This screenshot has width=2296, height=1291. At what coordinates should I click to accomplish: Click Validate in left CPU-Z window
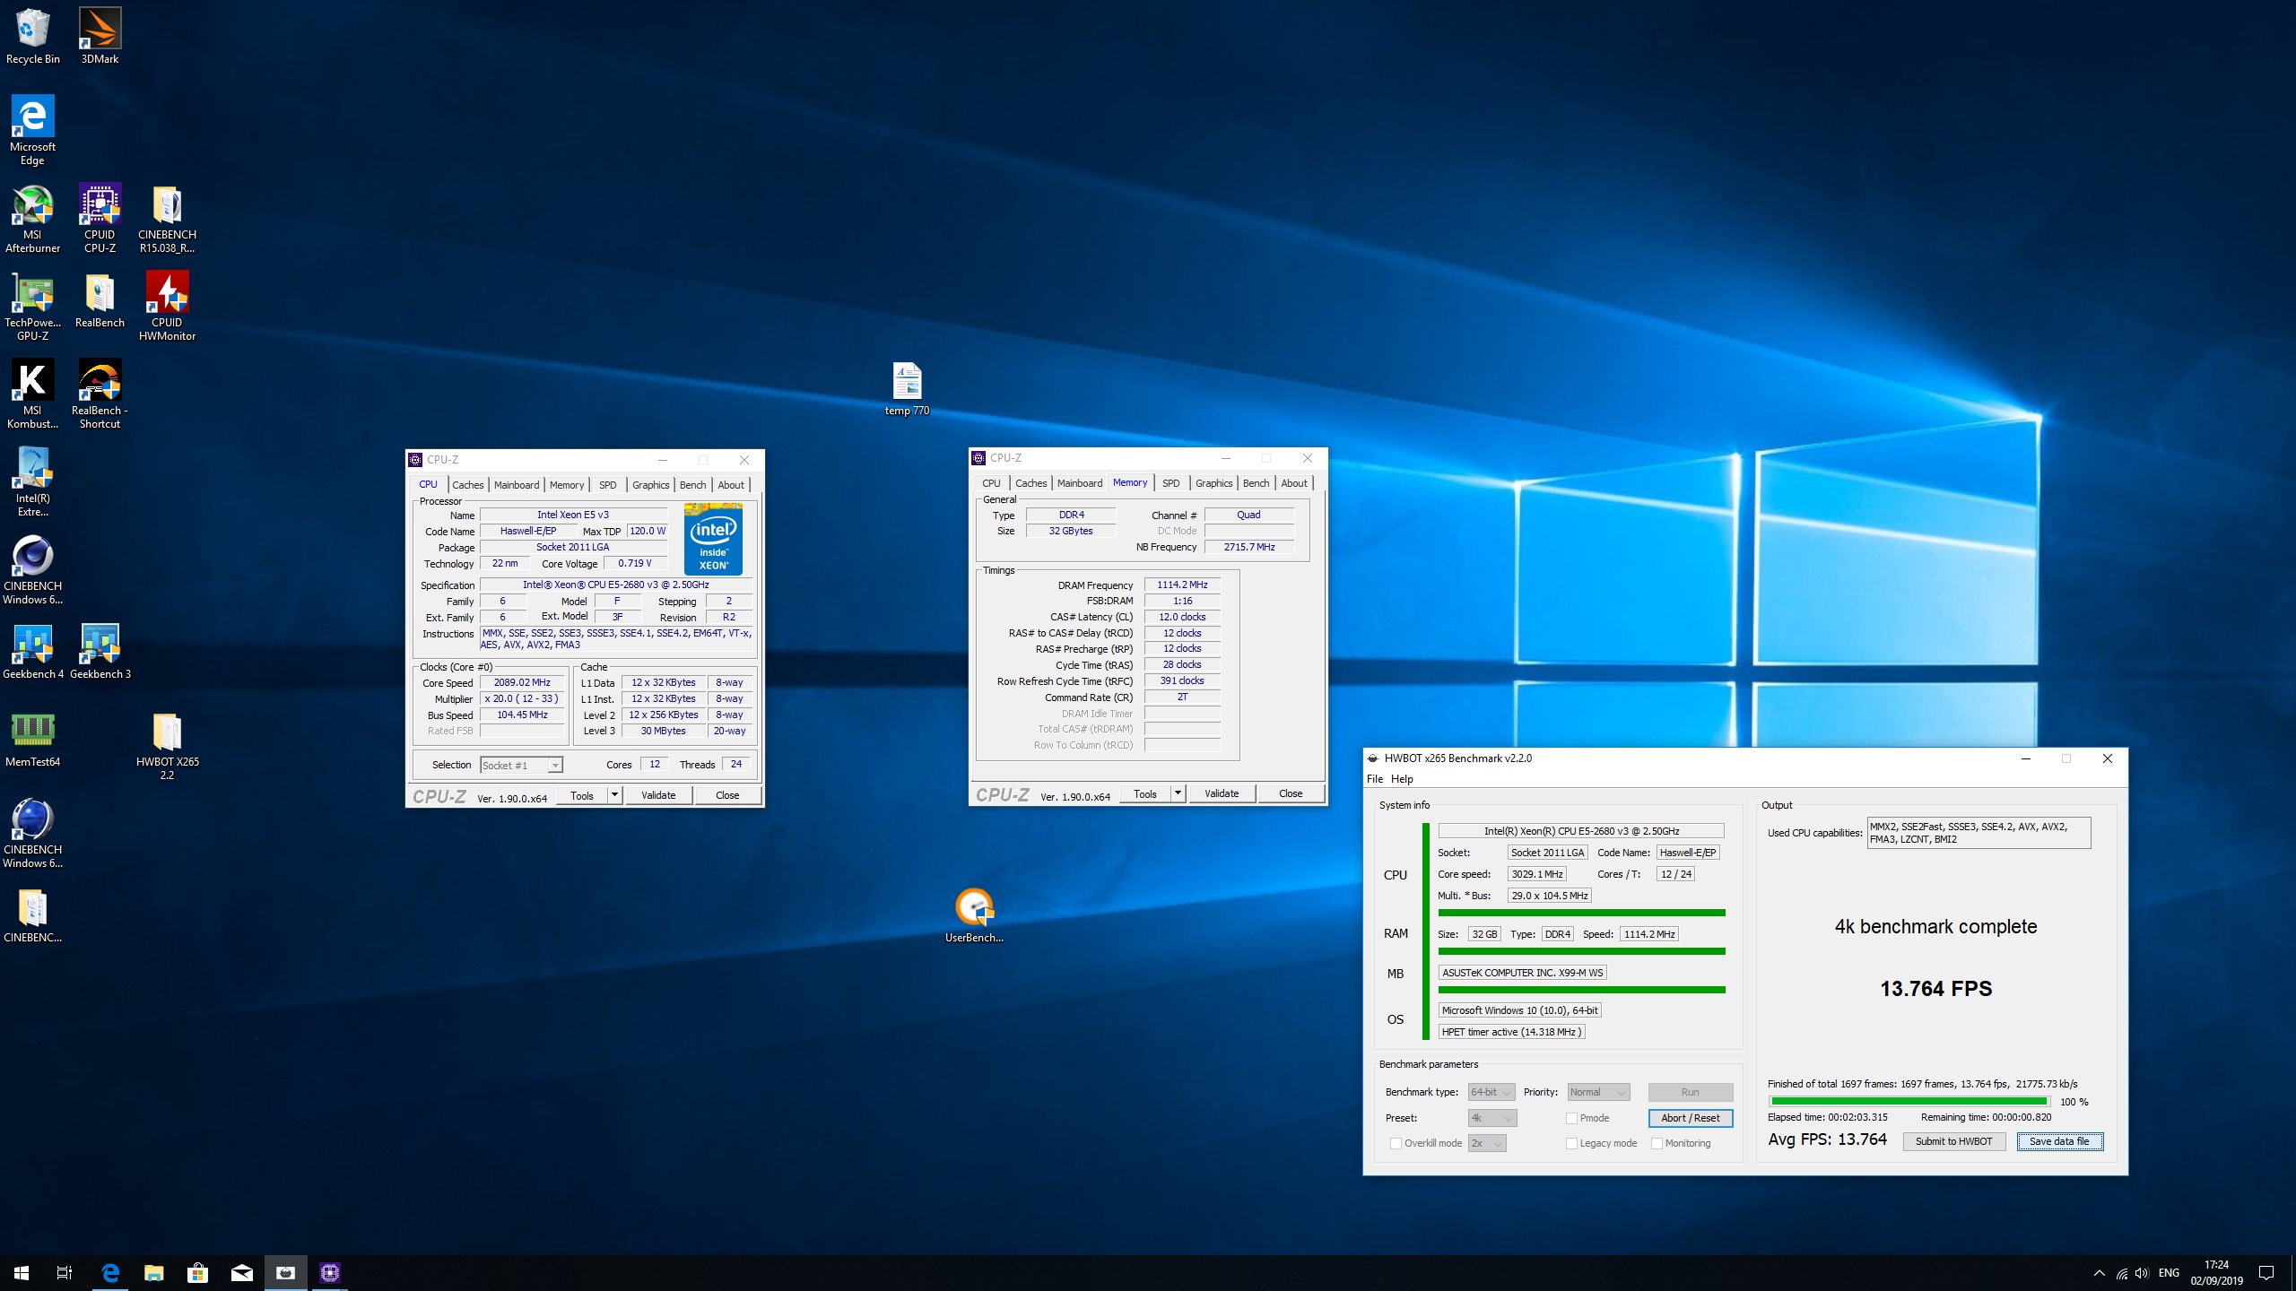[658, 795]
